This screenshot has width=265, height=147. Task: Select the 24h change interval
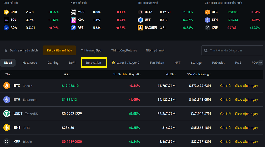[x=125, y=74]
